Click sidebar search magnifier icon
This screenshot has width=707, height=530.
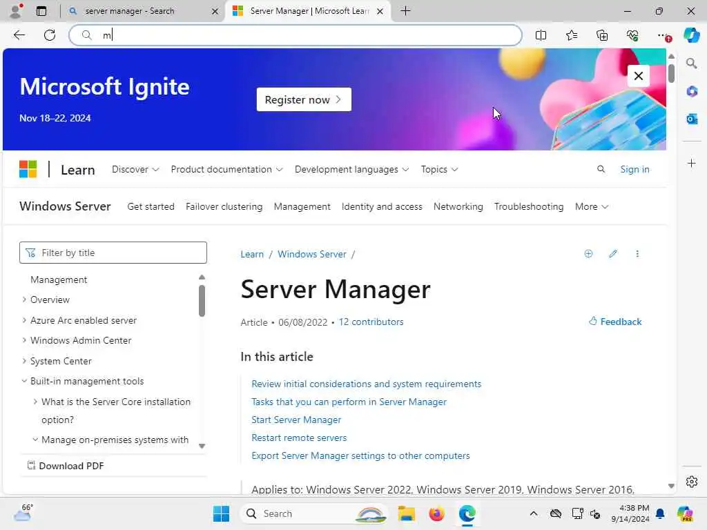point(692,63)
